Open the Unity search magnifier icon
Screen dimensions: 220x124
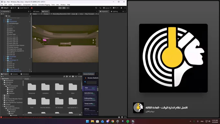click(x=100, y=8)
